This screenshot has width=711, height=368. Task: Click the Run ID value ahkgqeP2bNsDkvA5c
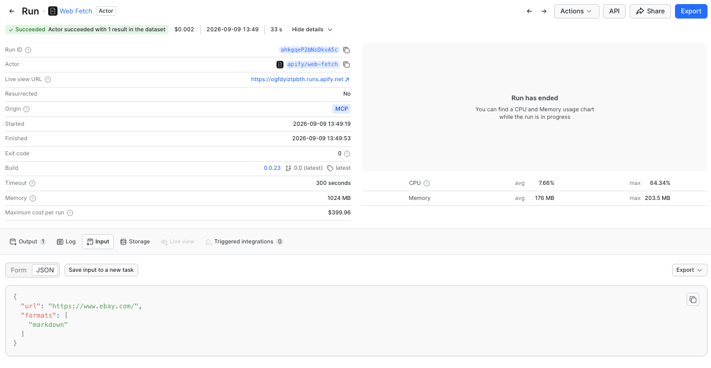tap(309, 50)
